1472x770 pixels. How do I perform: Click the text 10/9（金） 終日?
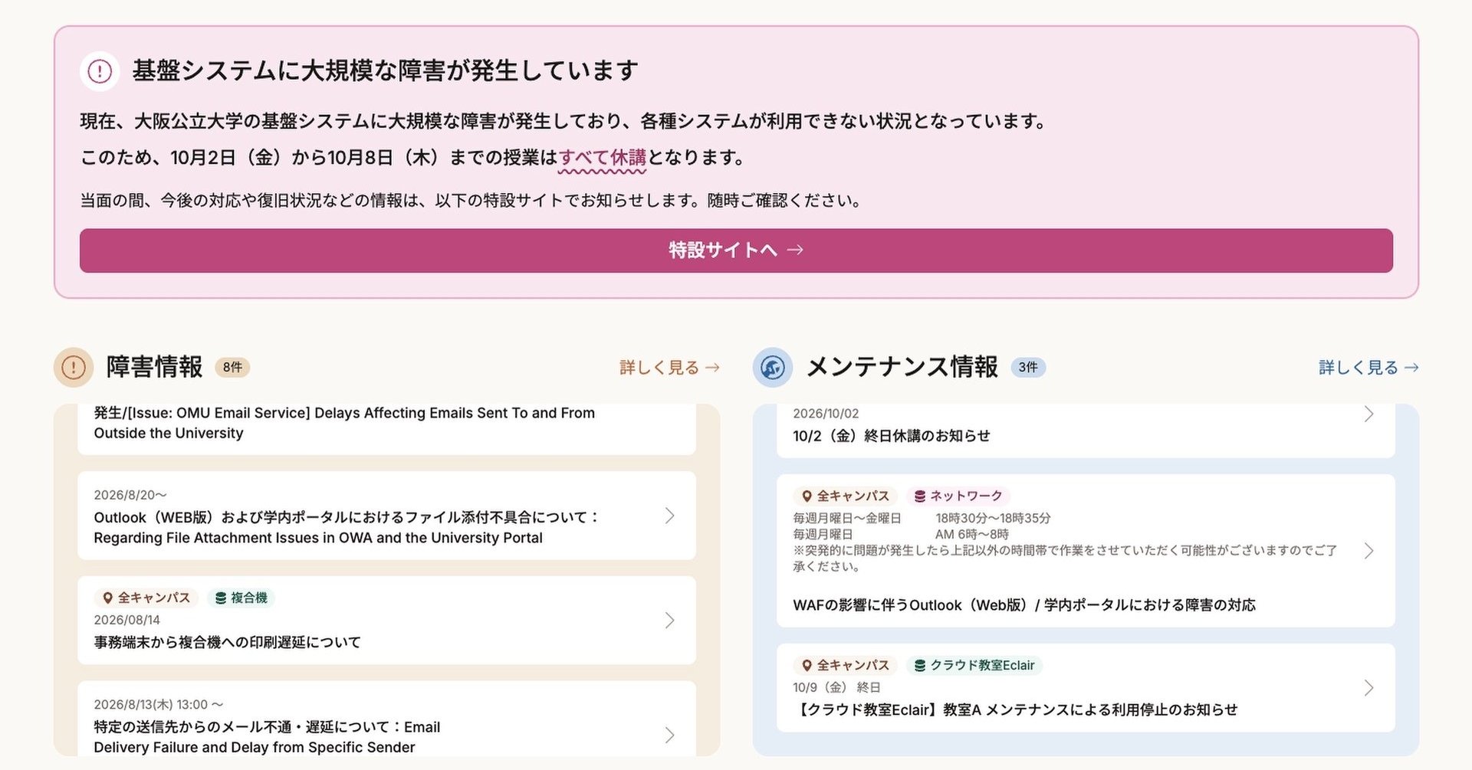836,687
